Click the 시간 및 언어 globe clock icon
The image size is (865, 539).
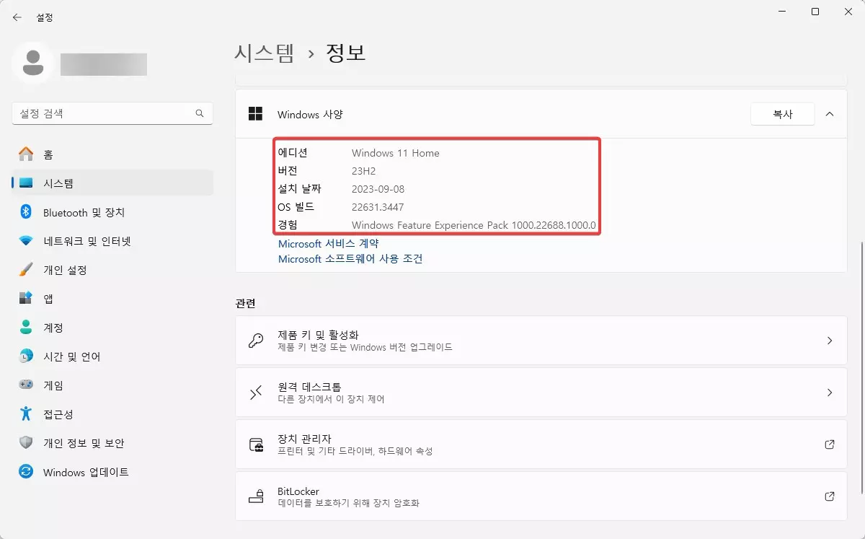point(26,356)
